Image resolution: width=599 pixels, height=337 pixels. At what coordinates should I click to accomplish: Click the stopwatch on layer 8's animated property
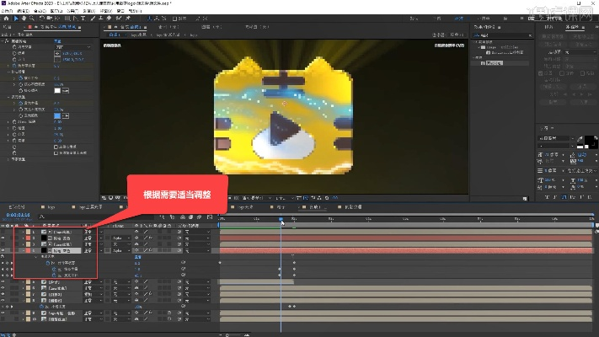tap(42, 307)
